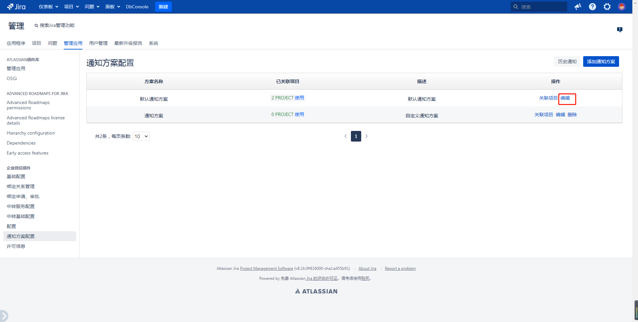This screenshot has height=322, width=638.
Task: Switch to the 用户管理 tab
Action: pyautogui.click(x=98, y=43)
